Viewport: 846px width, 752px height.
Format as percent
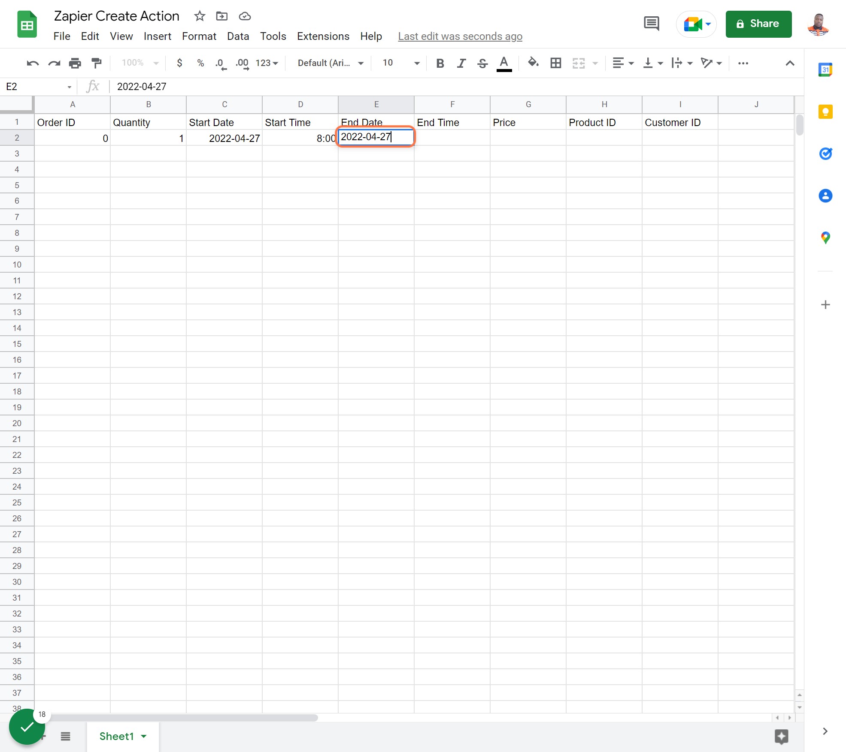200,63
